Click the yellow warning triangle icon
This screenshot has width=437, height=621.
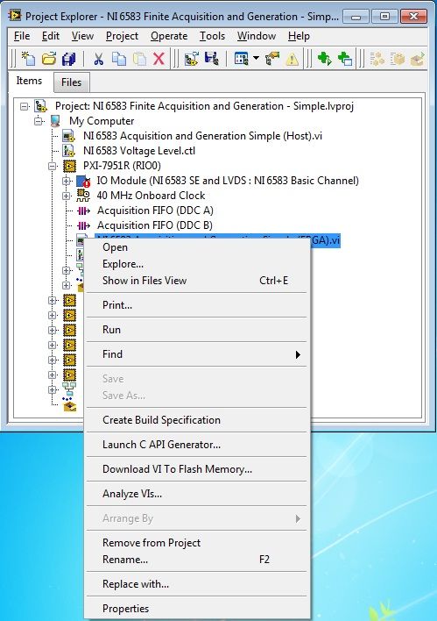point(292,59)
